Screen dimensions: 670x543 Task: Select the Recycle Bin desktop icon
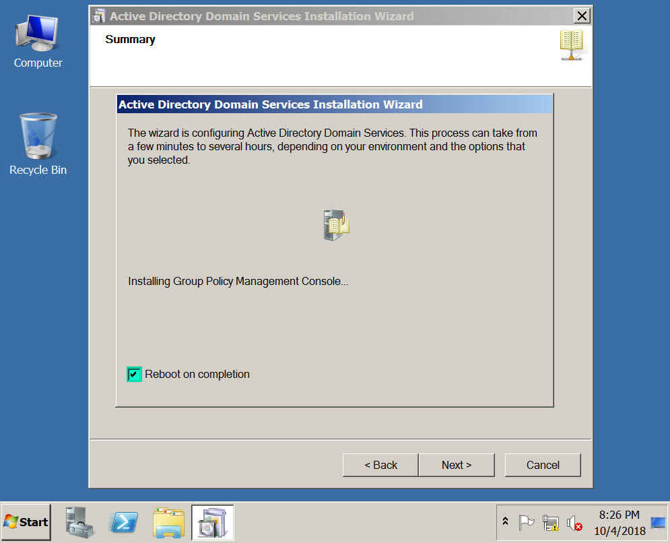coord(38,144)
